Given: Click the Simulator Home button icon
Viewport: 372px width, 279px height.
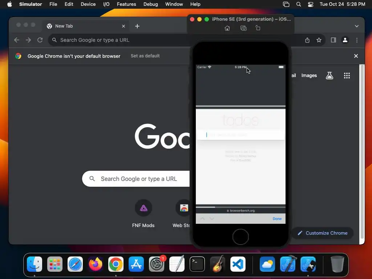Looking at the screenshot, I should 227,28.
